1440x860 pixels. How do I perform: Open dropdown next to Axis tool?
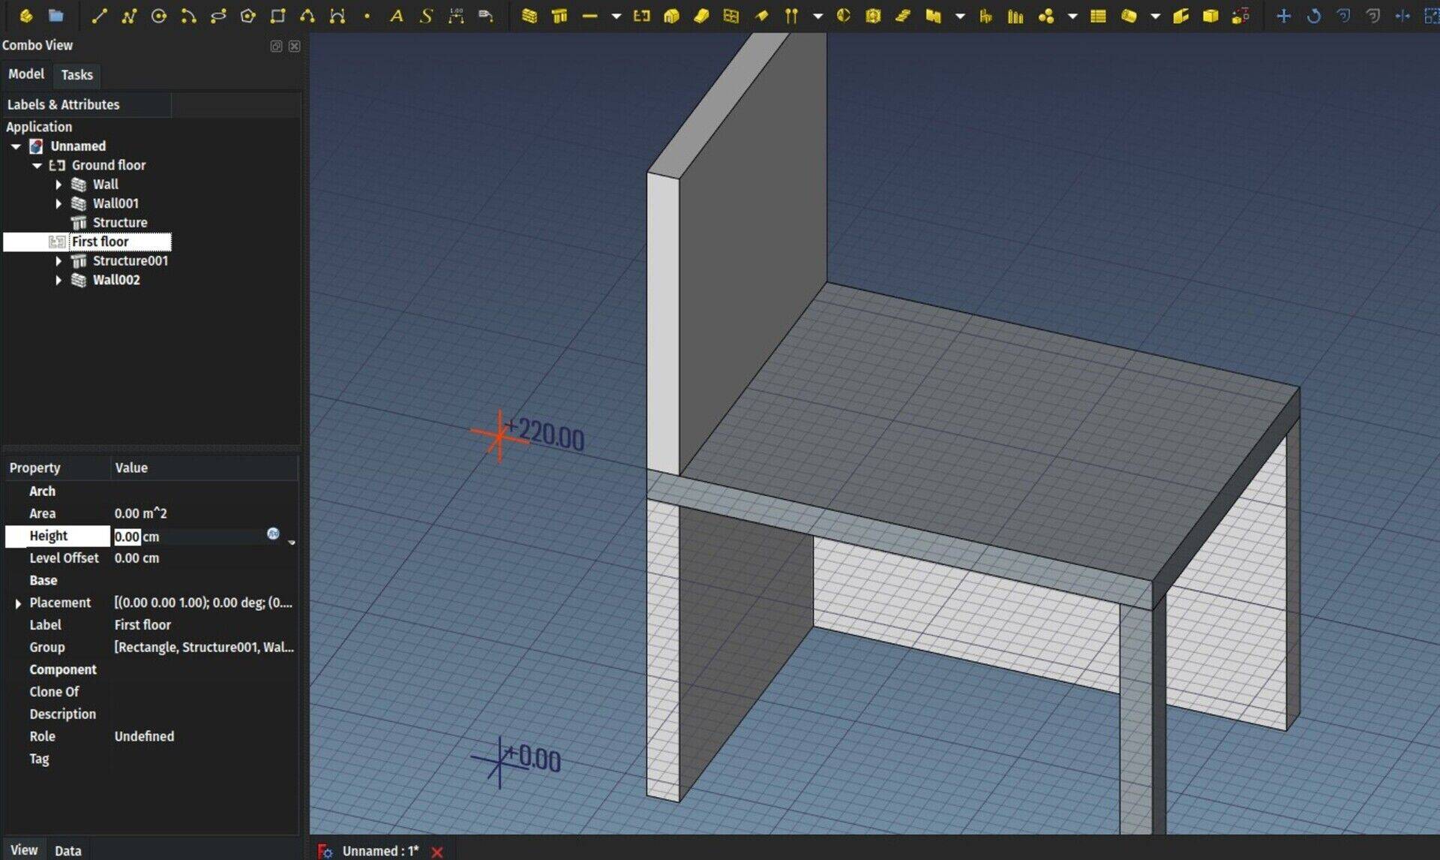pyautogui.click(x=817, y=16)
